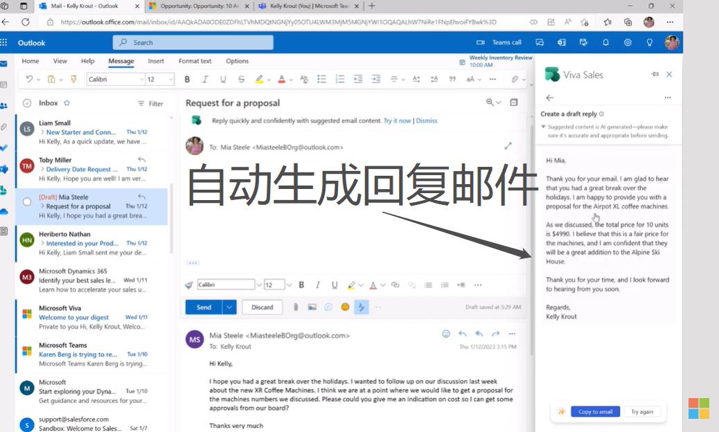719x432 pixels.
Task: Expand the text alignment dropdown
Action: pos(402,80)
